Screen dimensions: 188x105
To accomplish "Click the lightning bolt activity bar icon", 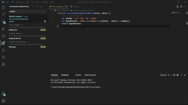I will point(3,64).
